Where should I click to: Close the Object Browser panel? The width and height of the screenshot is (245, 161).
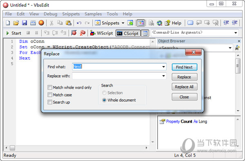coord(239,41)
